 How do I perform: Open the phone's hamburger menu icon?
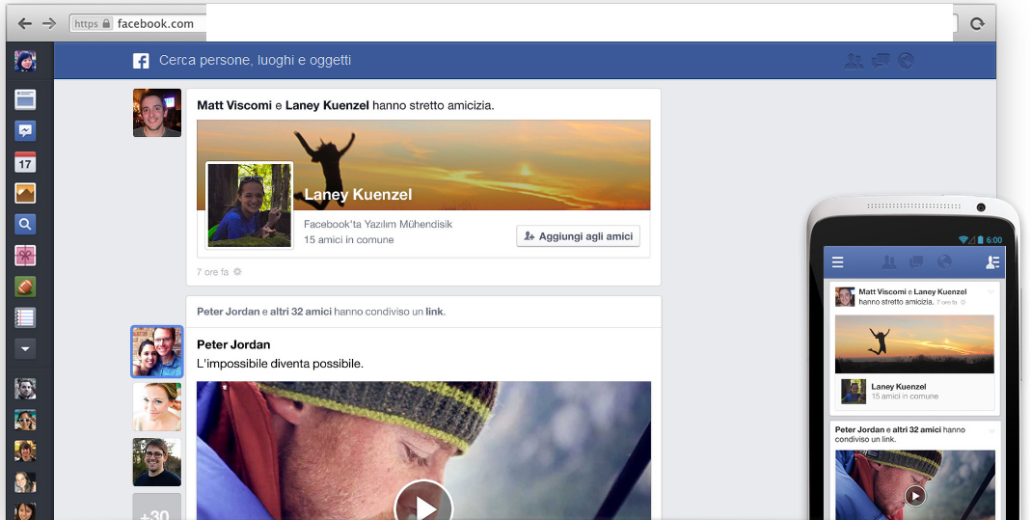tap(838, 262)
